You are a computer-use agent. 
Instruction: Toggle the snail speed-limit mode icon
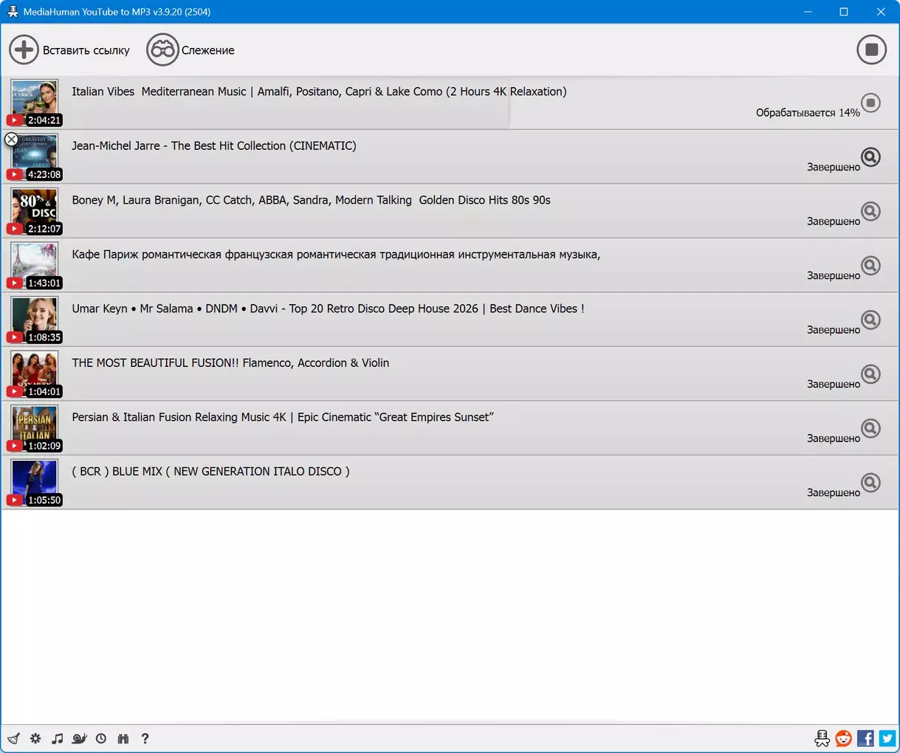point(80,738)
